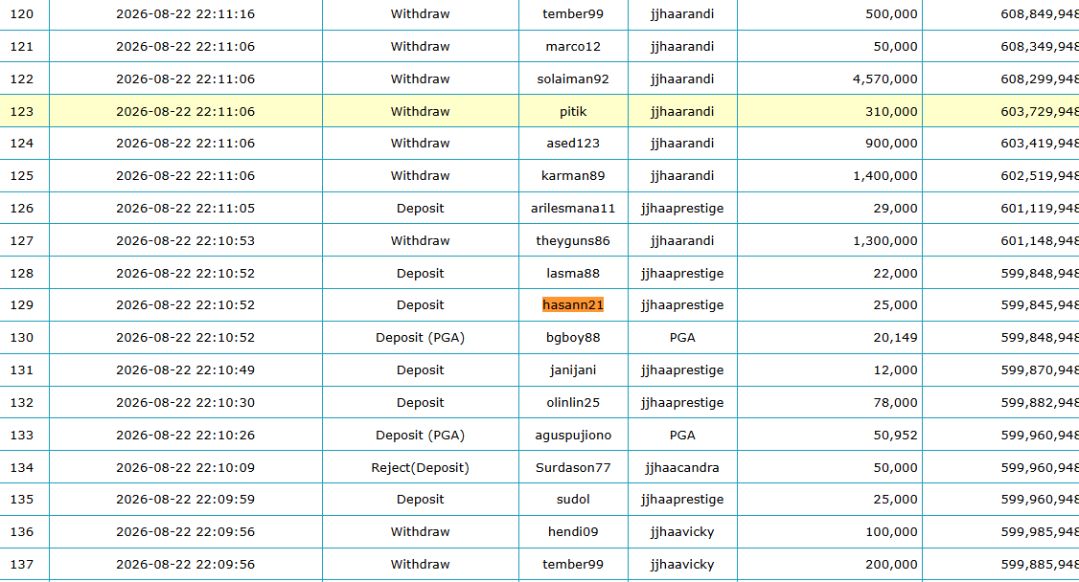Click the username tember99 in row 120
The height and width of the screenshot is (582, 1079).
click(x=572, y=13)
